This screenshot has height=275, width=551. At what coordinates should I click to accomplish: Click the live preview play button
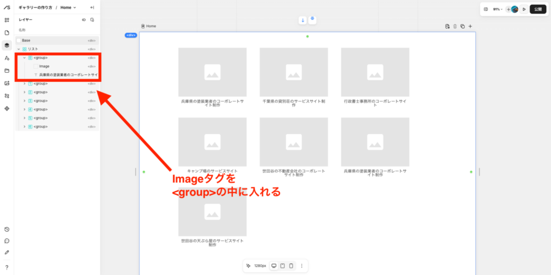click(x=524, y=9)
